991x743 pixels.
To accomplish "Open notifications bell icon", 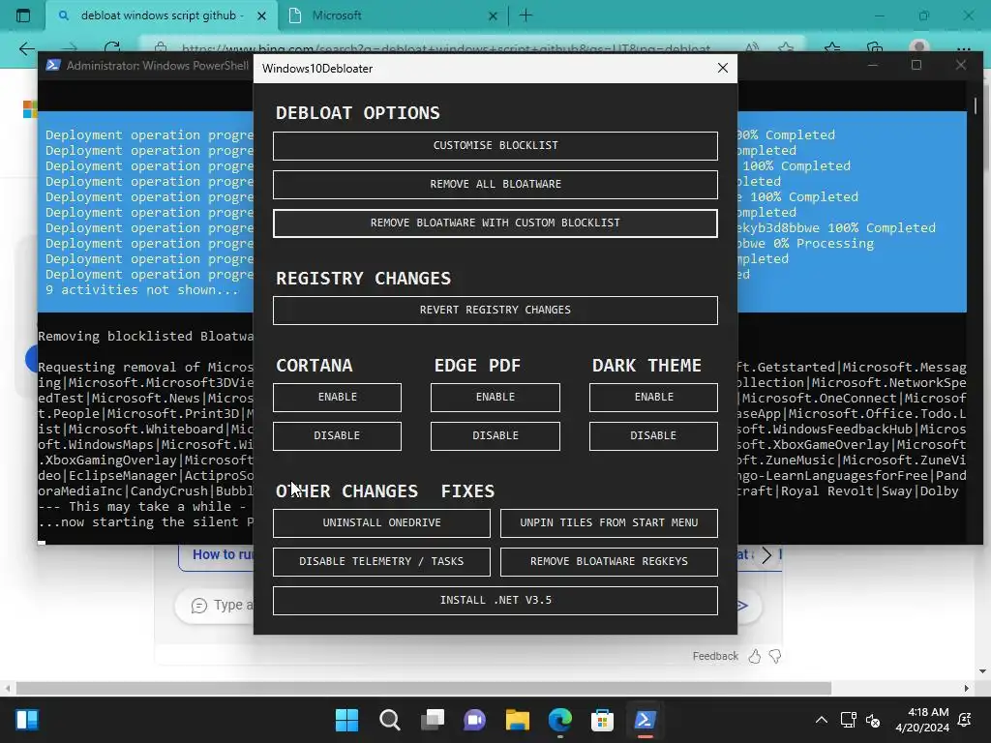I will click(965, 720).
